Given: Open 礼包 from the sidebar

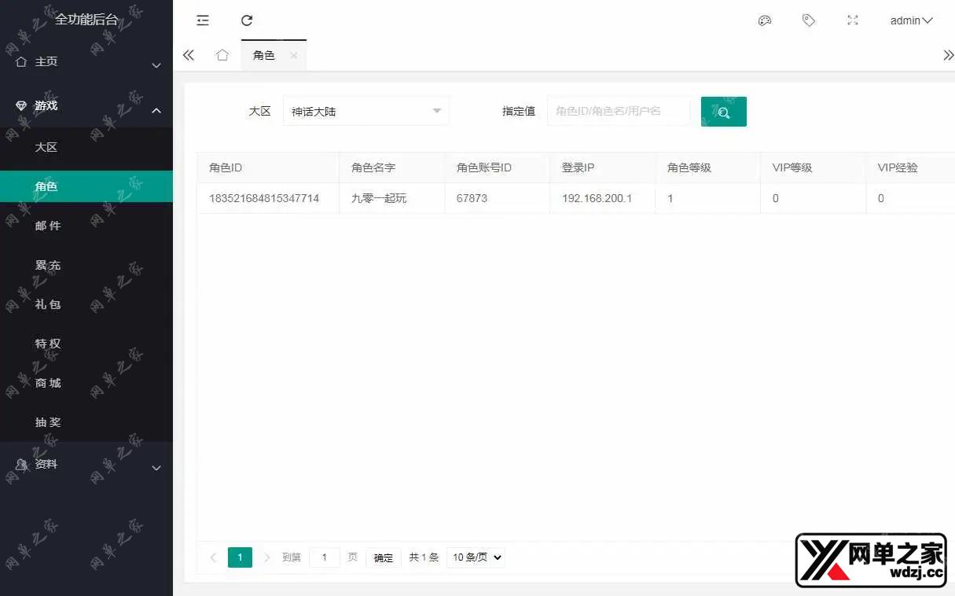Looking at the screenshot, I should click(x=47, y=304).
